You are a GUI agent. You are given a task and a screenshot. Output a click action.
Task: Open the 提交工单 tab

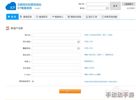(x=92, y=17)
